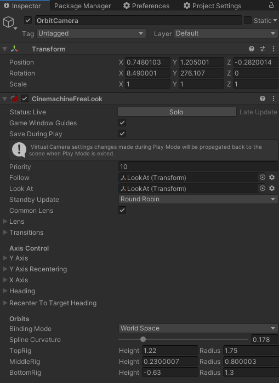Click the OrbitCamera name field
Viewport: 279px width, 383px height.
pyautogui.click(x=139, y=21)
